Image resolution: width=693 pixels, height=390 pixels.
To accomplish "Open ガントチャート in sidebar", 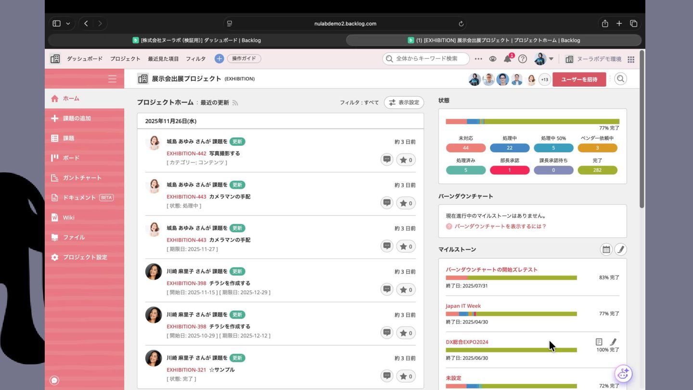I will 84,178.
